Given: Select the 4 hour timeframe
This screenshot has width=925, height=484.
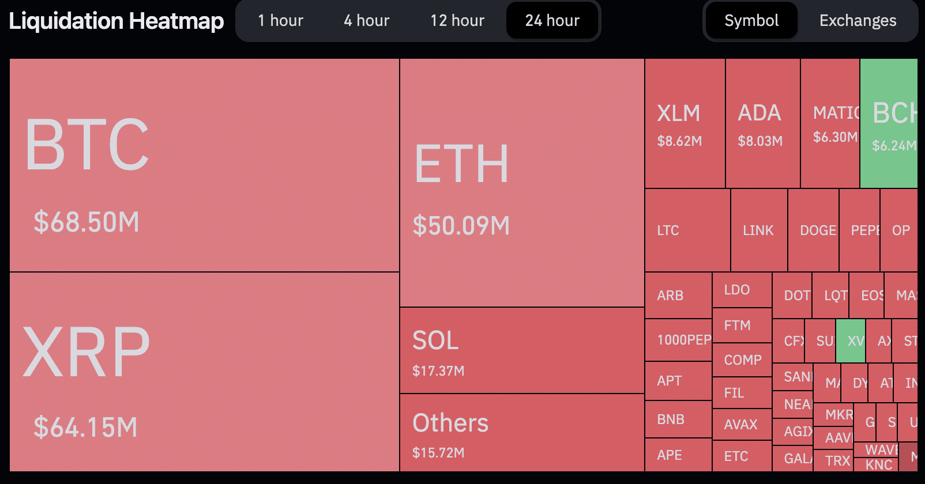Looking at the screenshot, I should click(x=366, y=21).
